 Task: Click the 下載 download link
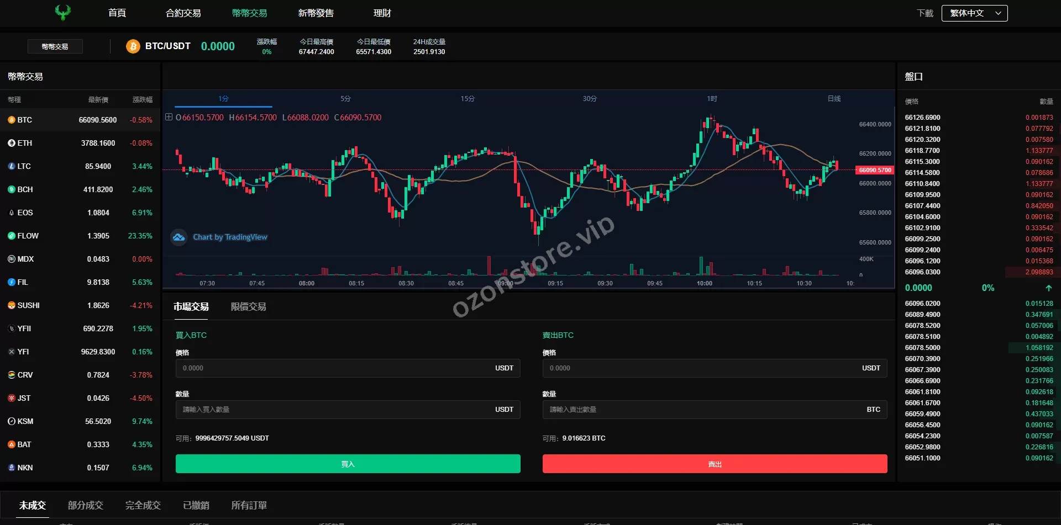pyautogui.click(x=925, y=13)
